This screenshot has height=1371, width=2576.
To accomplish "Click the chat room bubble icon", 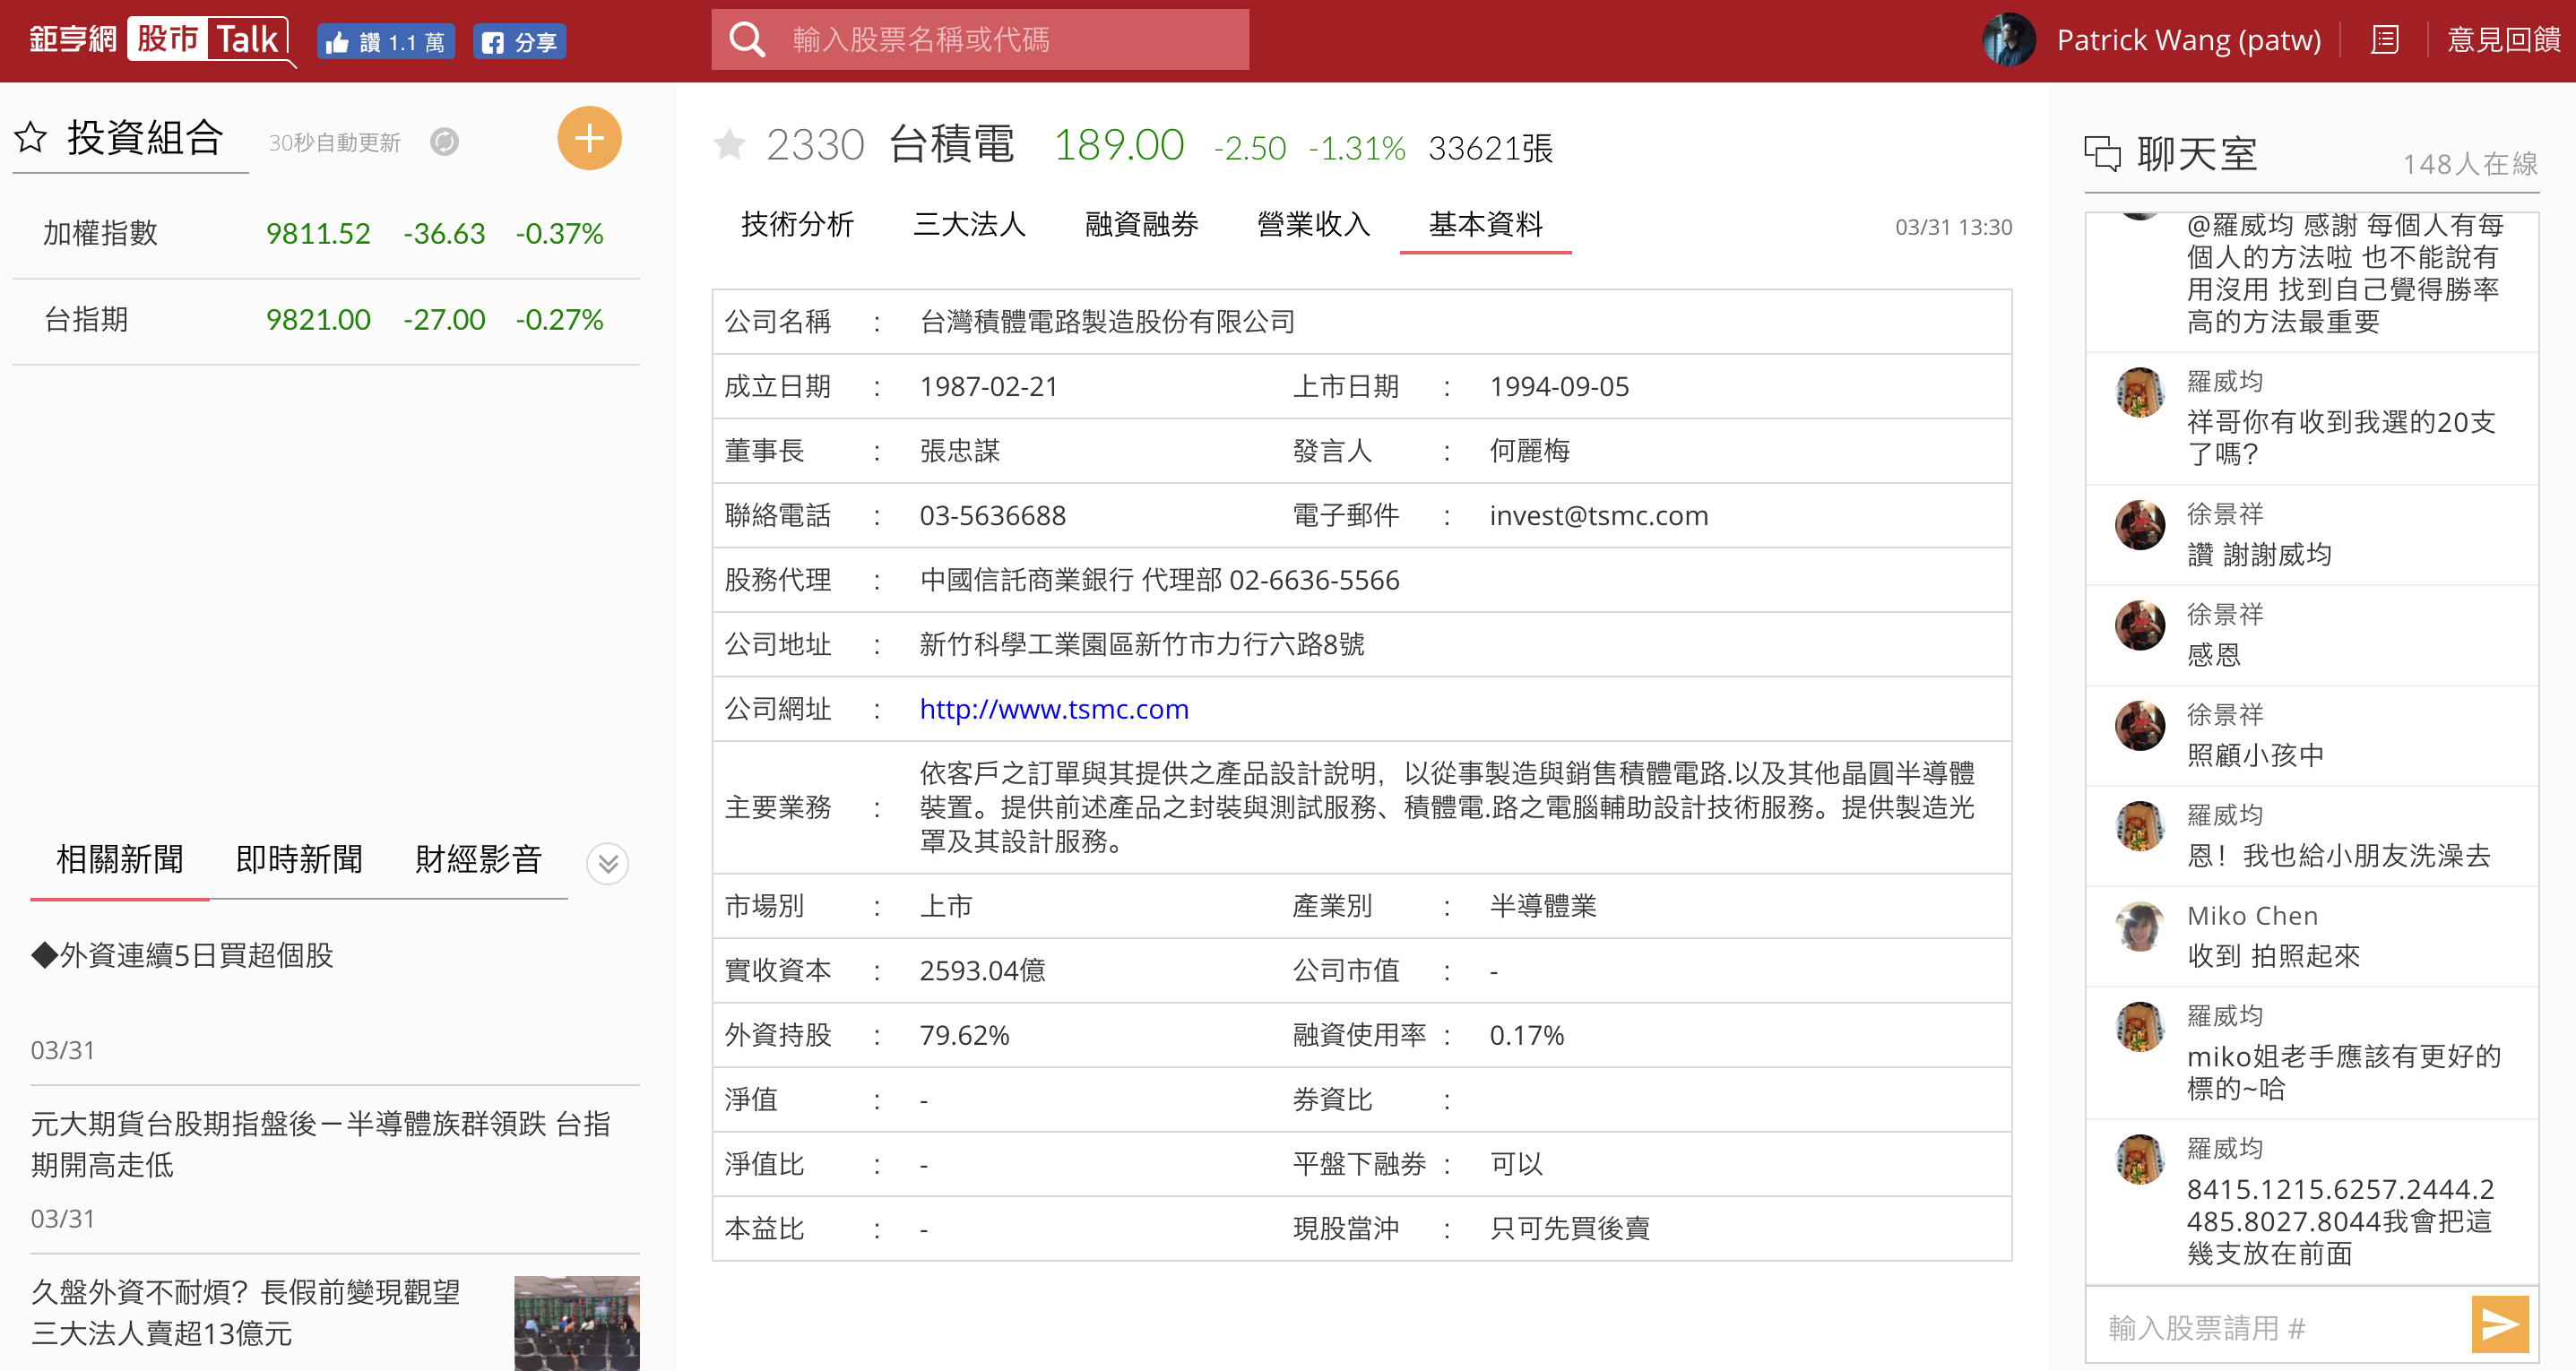I will [2102, 153].
